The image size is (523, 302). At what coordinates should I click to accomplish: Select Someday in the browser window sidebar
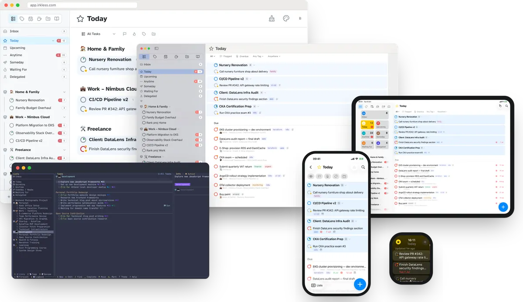coord(34,62)
